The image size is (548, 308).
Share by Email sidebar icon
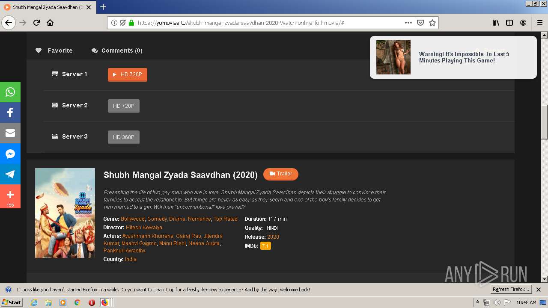click(x=10, y=133)
